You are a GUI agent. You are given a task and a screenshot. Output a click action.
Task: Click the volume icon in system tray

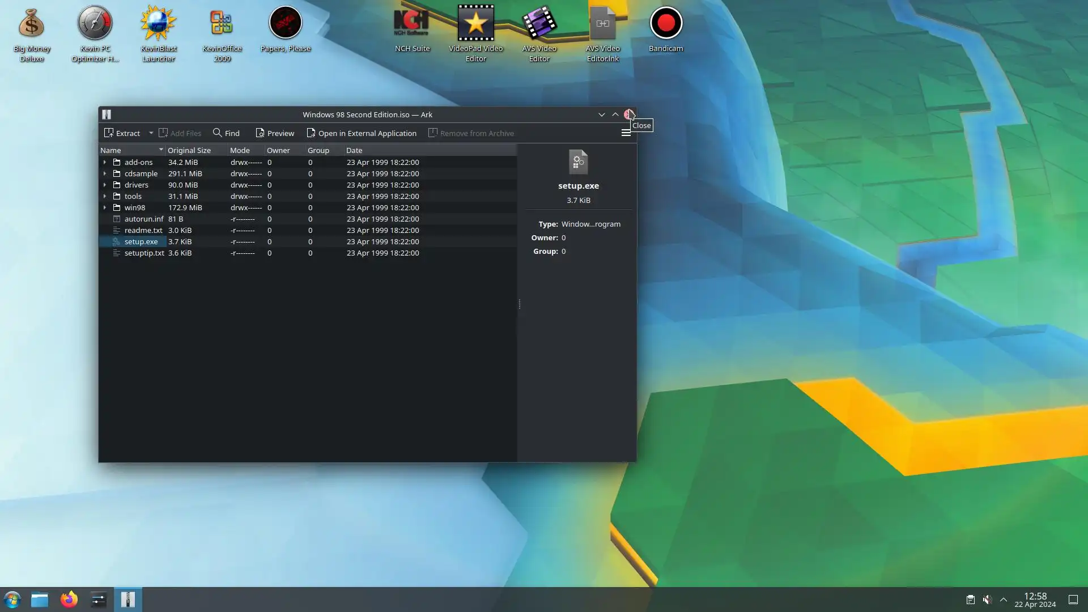tap(987, 600)
